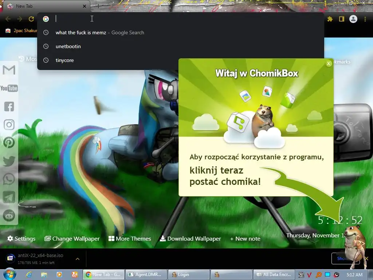Open Windows Explorer from taskbar
Viewport: 373px width, 280px height.
point(44,275)
